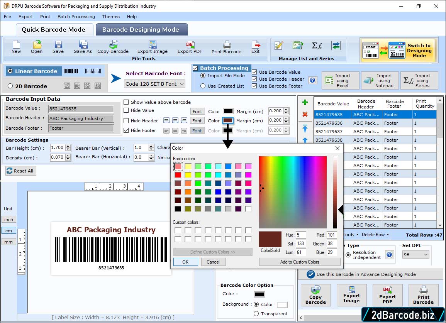Click the swap arrows icon in Manage List
This screenshot has width=446, height=323.
336,46
